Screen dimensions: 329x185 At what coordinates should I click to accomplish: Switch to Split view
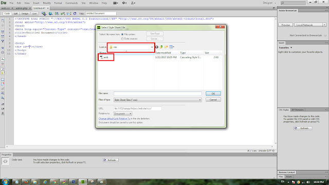pos(16,14)
